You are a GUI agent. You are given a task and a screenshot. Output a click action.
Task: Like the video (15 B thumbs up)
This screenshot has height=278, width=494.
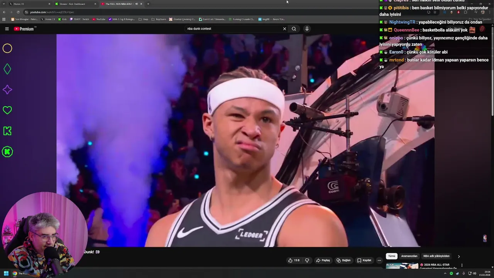click(x=294, y=260)
